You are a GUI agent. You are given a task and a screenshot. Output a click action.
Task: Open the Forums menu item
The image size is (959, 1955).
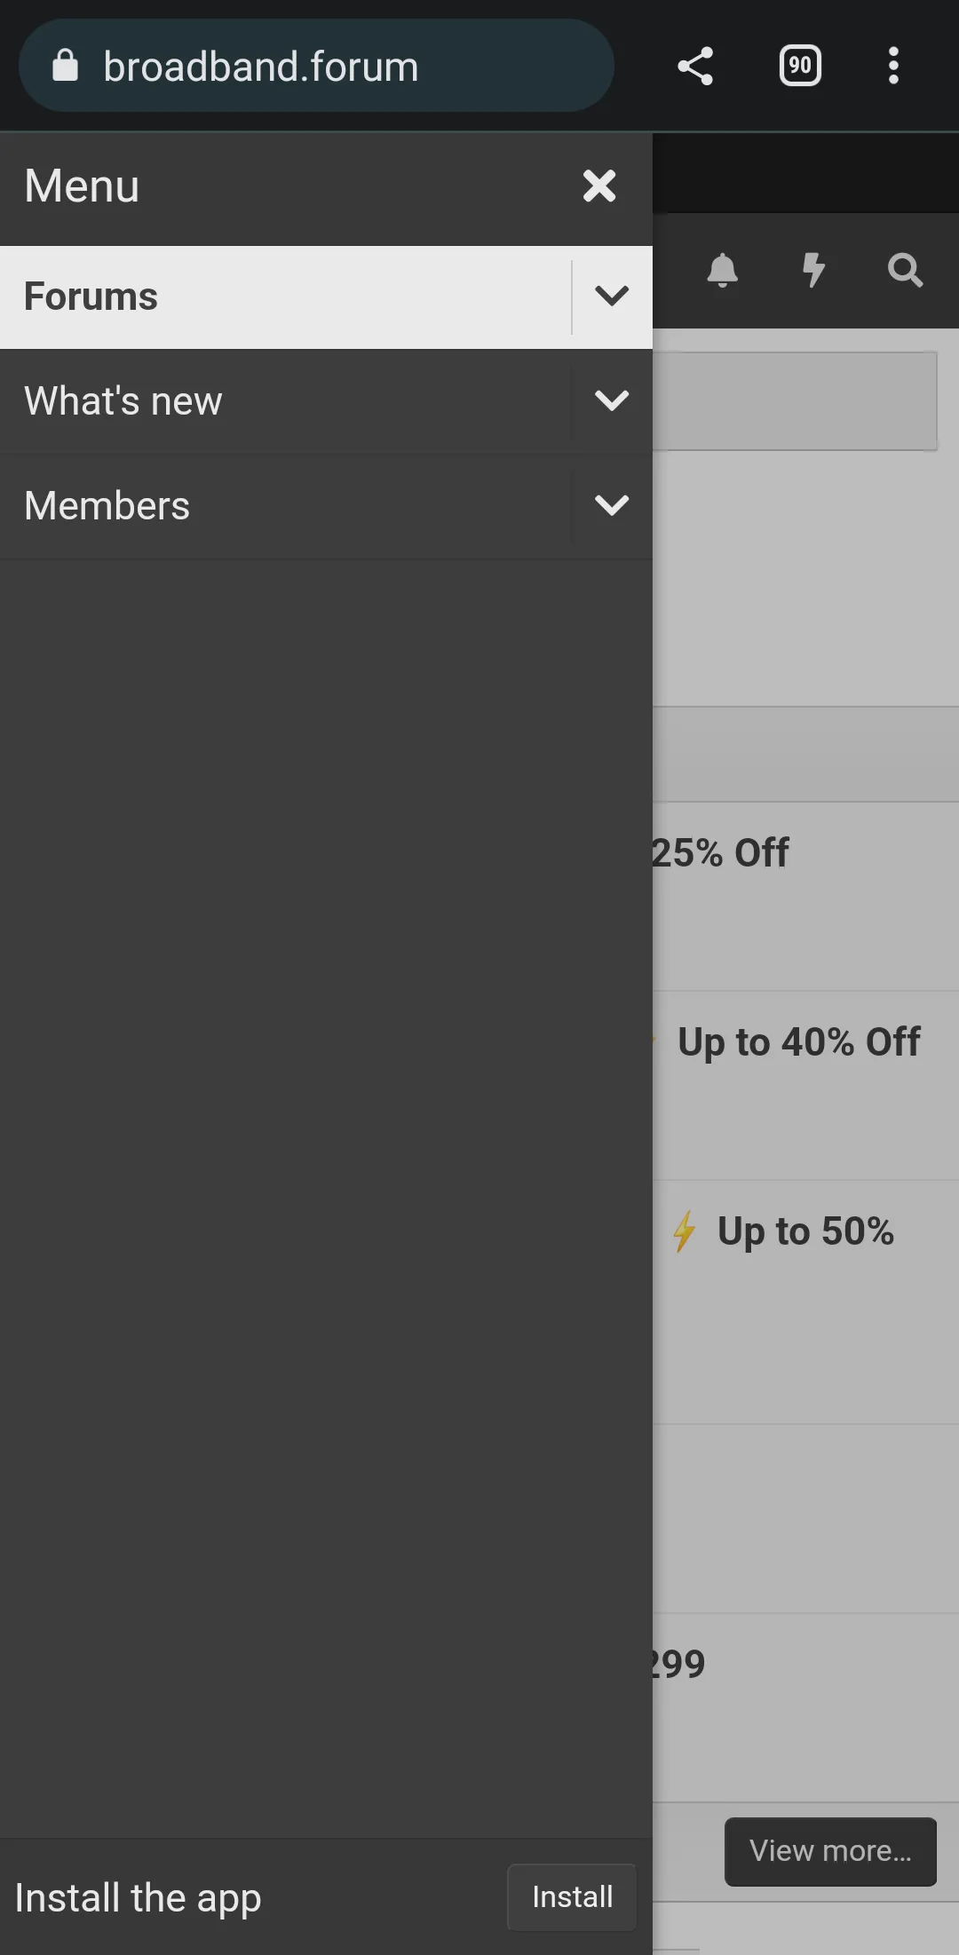pos(91,297)
